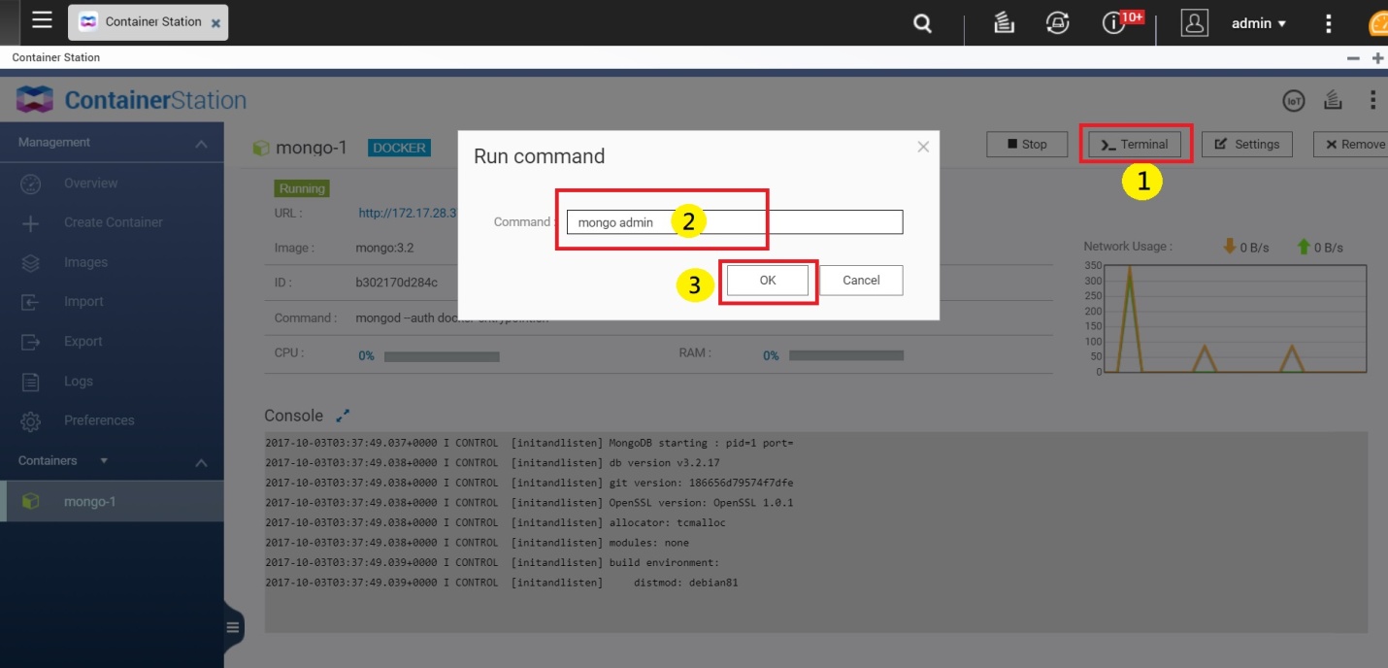The width and height of the screenshot is (1388, 668).
Task: Switch to the Container Station taskbar tab
Action: tap(148, 21)
